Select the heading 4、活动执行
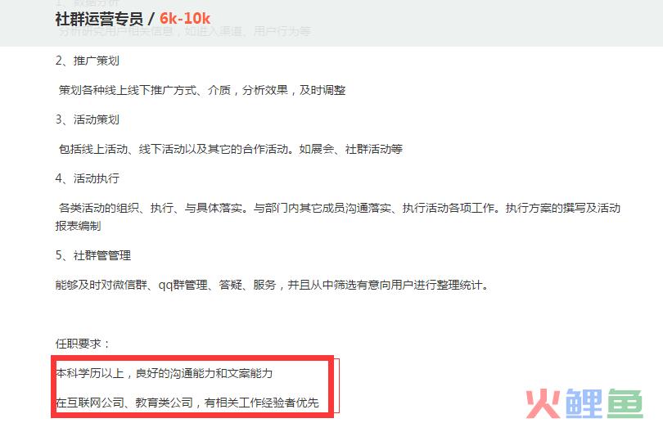Viewport: 663px width, 423px height. (87, 178)
